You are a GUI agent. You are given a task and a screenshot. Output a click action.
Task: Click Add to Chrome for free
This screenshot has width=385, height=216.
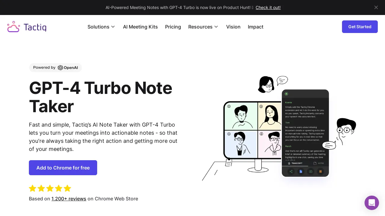pos(63,168)
